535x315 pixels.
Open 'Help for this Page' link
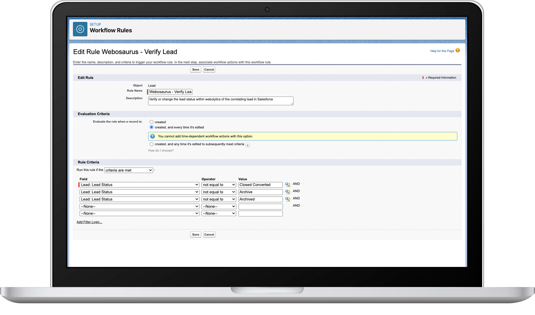pyautogui.click(x=442, y=51)
